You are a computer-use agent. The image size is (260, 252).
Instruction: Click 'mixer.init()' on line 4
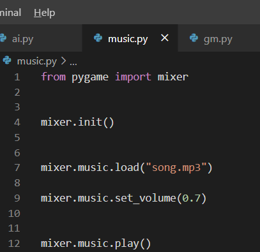[78, 122]
